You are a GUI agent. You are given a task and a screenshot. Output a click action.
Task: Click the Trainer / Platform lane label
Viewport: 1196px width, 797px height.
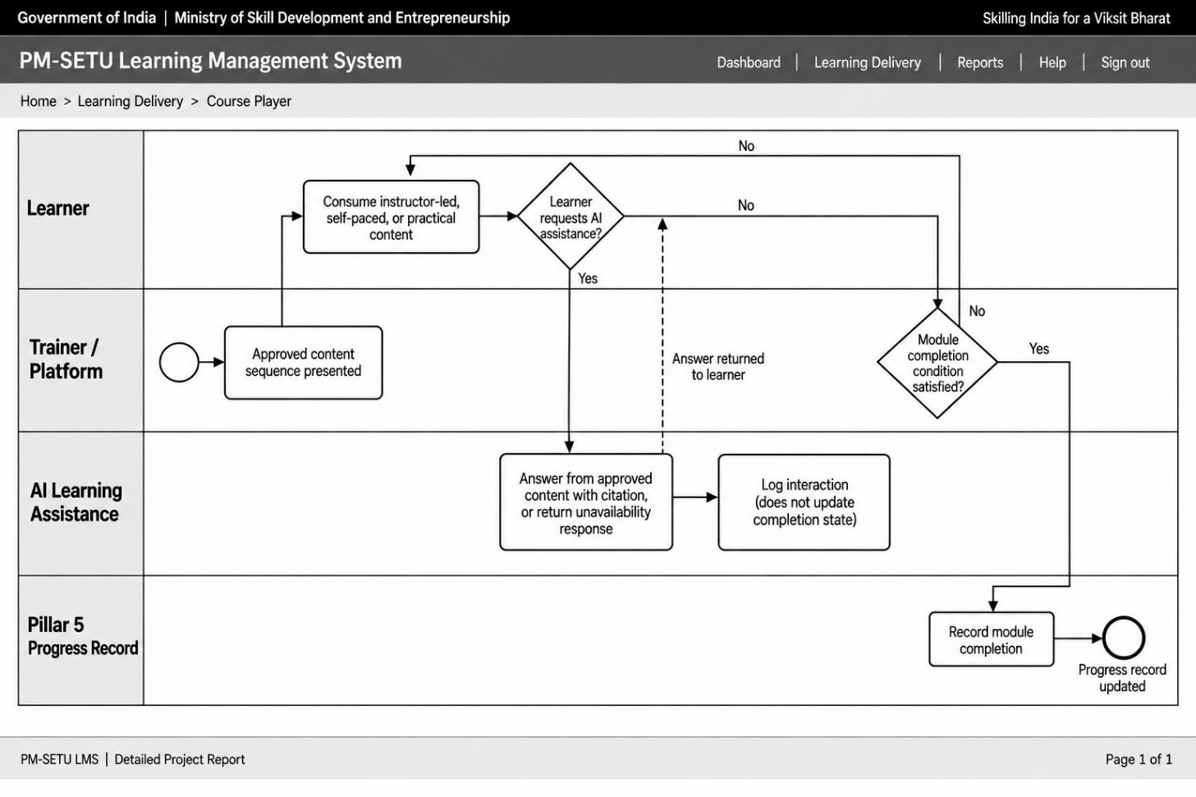pyautogui.click(x=66, y=360)
